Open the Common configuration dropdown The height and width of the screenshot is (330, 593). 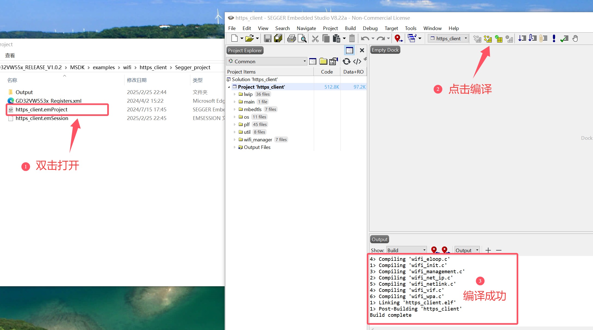[267, 62]
